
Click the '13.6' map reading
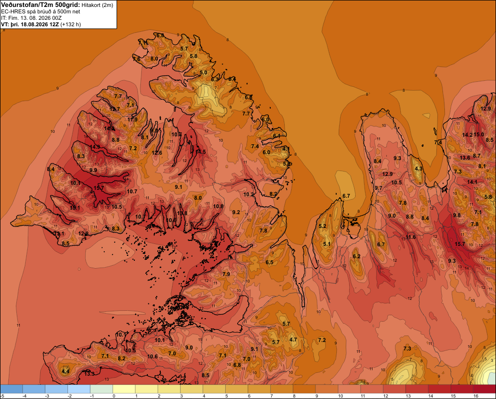(x=465, y=158)
